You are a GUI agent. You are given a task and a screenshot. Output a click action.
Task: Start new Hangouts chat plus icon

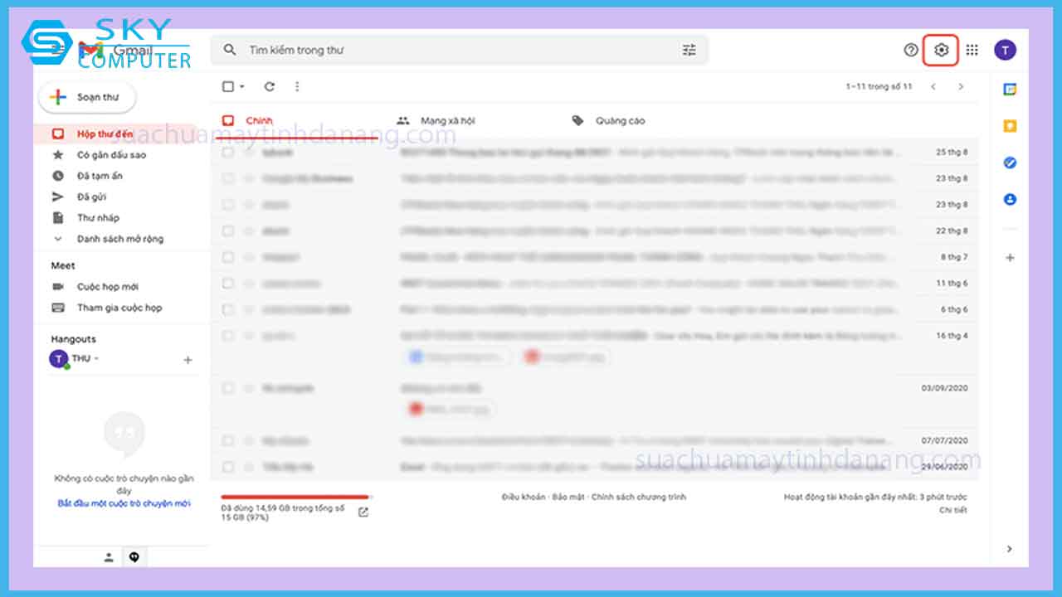point(188,360)
